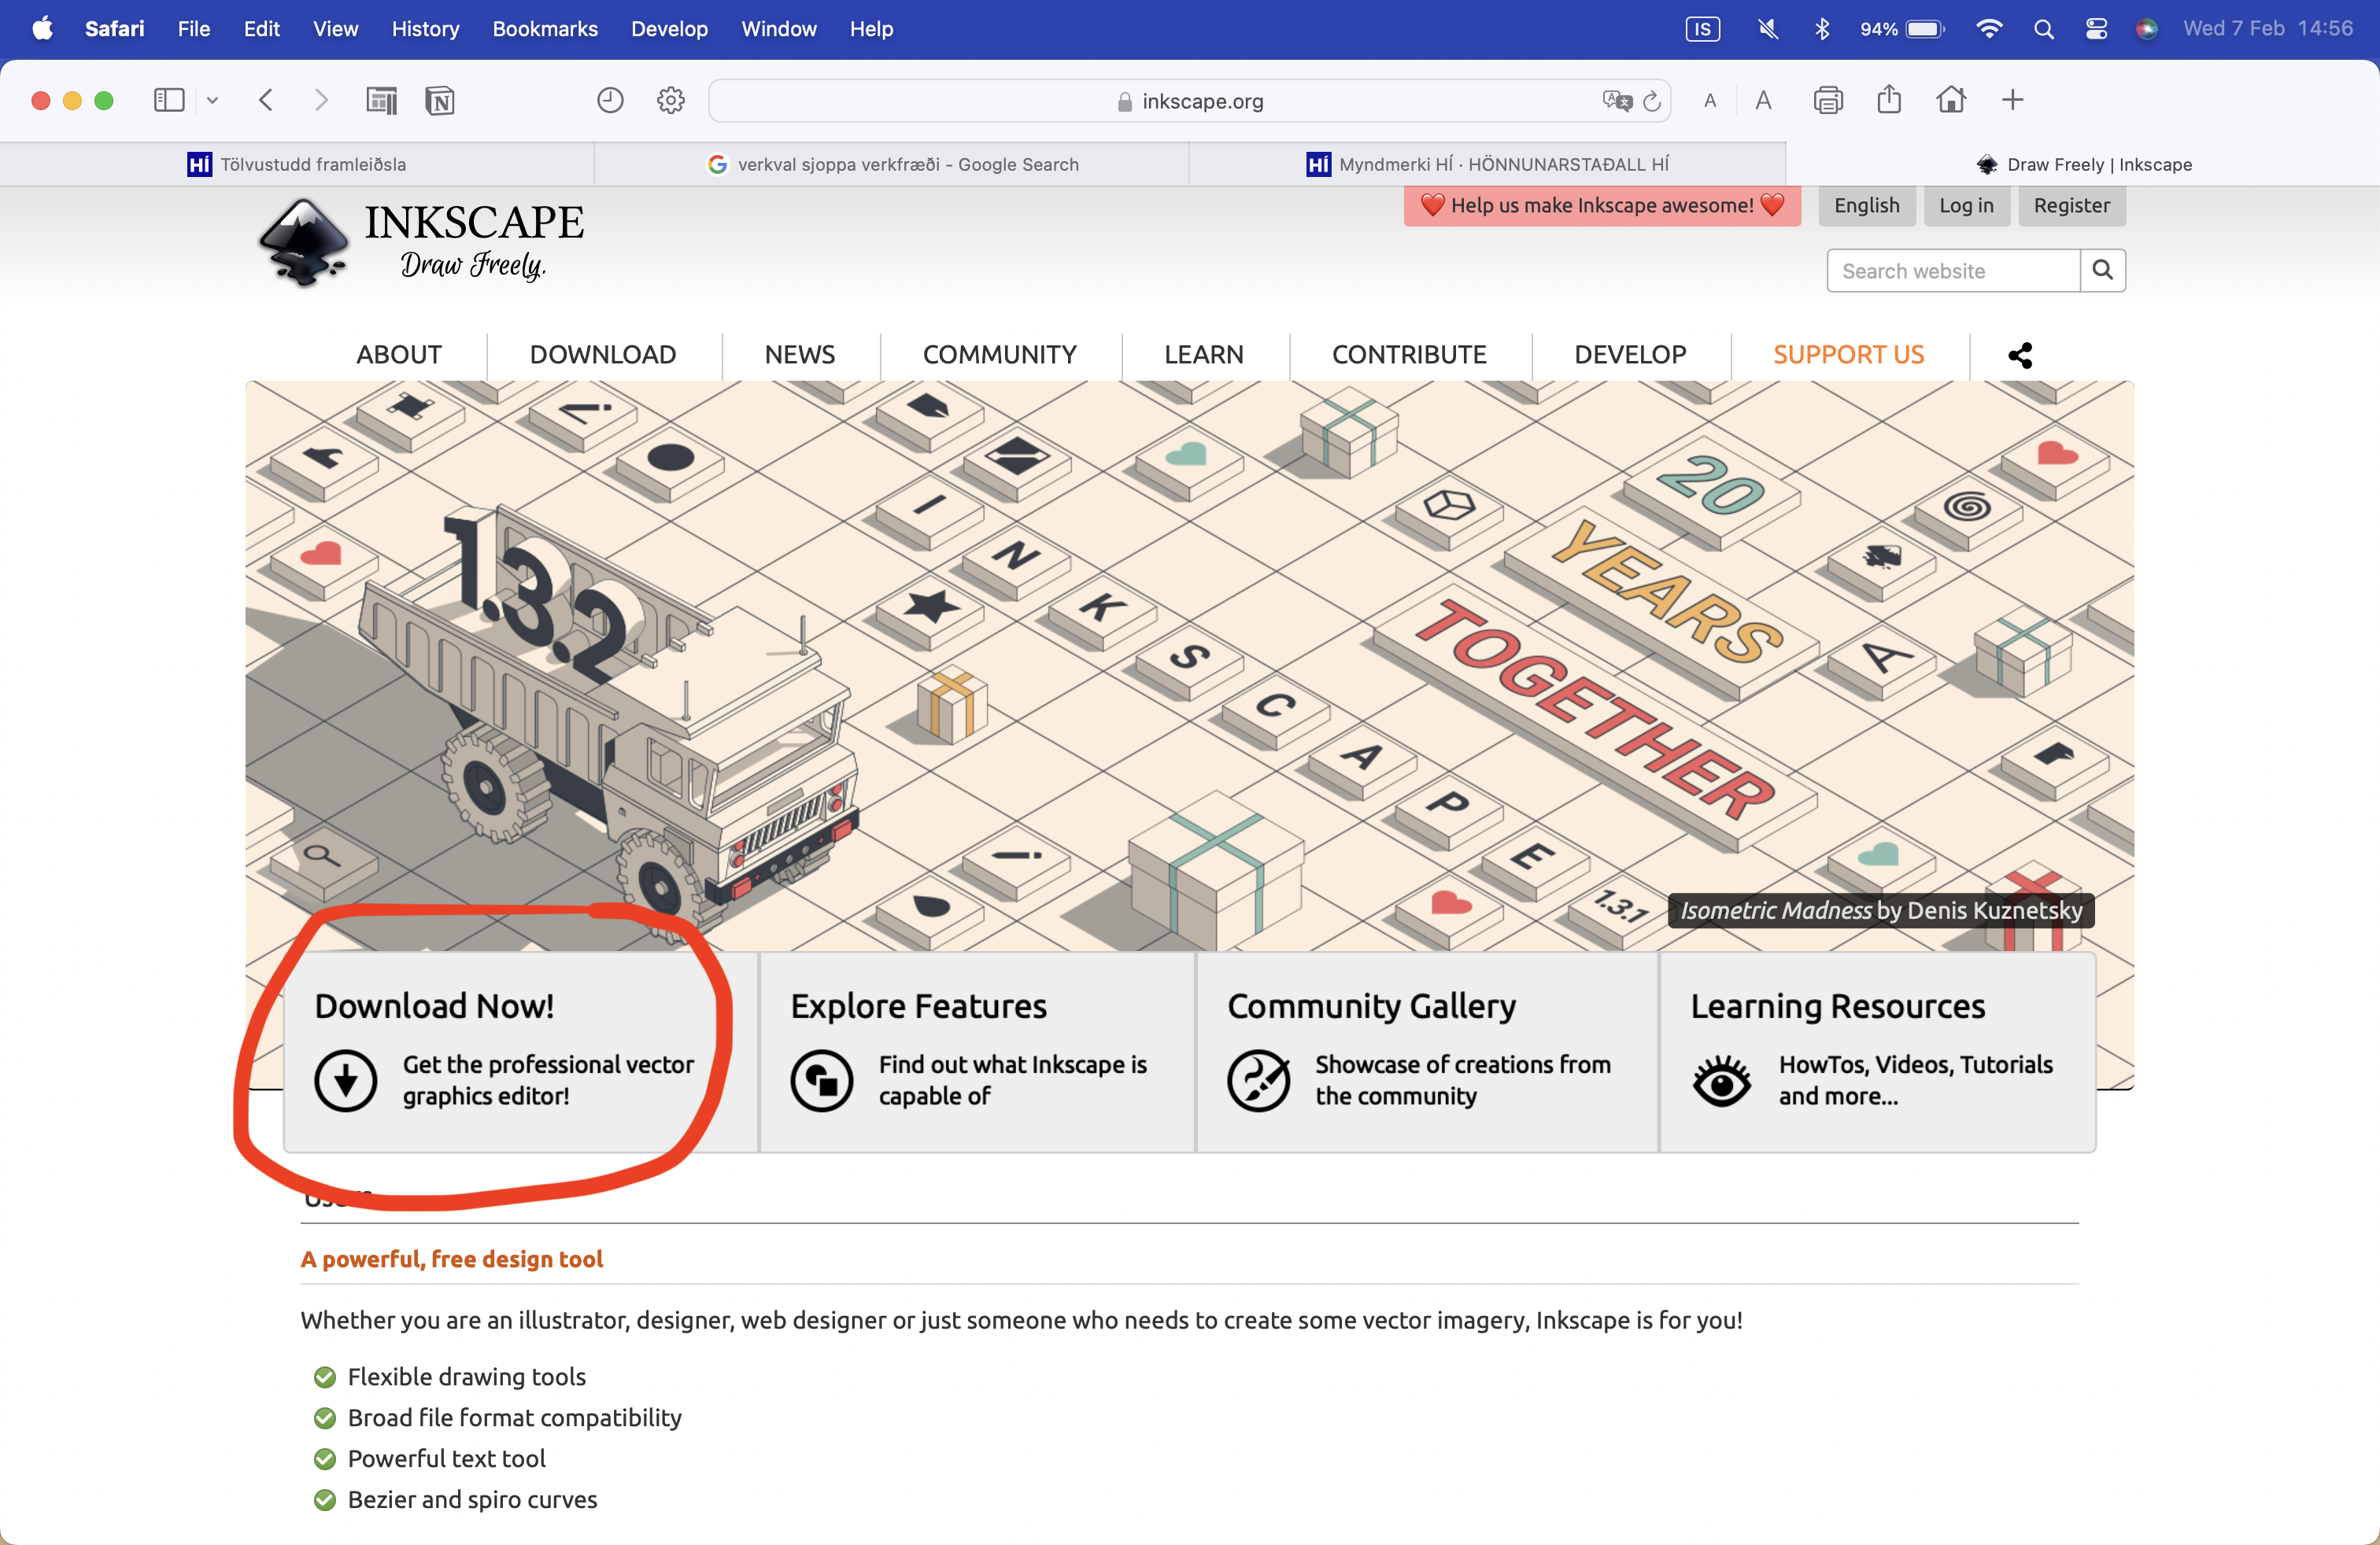Screen dimensions: 2380x1545
Task: Click the IS input source menu bar icon
Action: click(1702, 29)
